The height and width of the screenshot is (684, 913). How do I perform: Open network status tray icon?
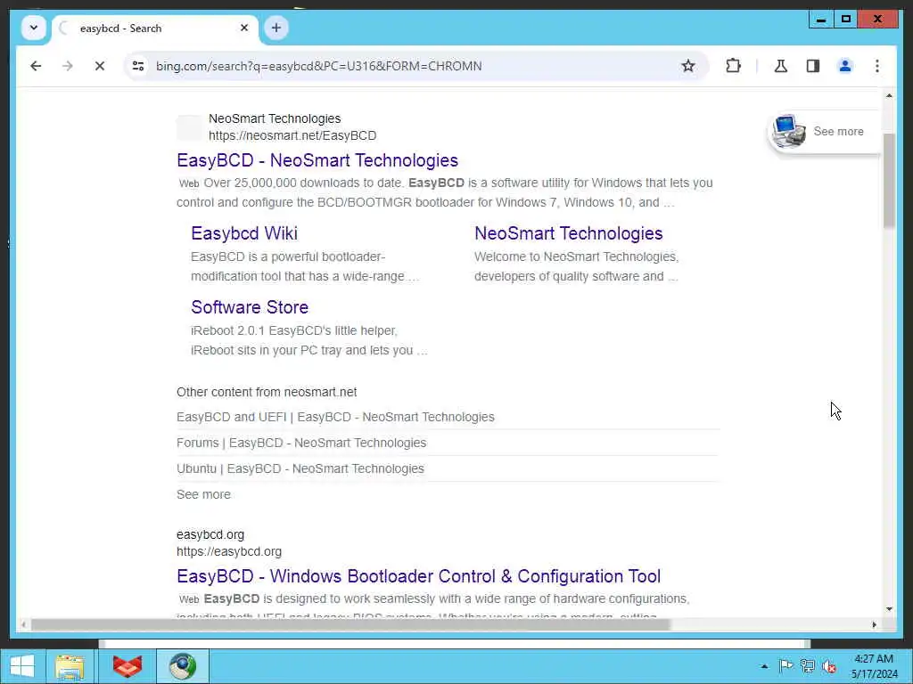point(807,666)
